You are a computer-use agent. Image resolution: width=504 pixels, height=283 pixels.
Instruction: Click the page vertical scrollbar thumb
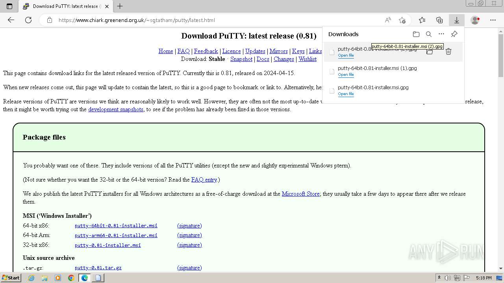(x=501, y=55)
